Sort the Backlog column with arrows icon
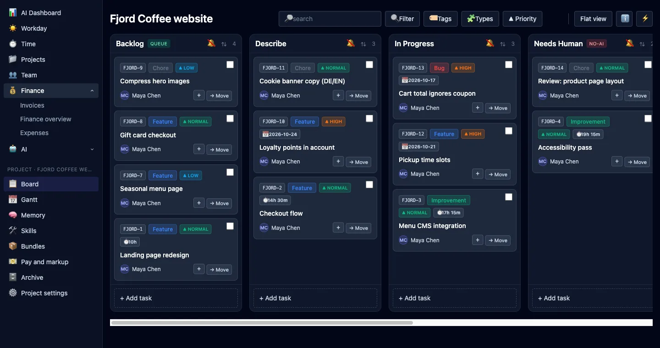 224,44
